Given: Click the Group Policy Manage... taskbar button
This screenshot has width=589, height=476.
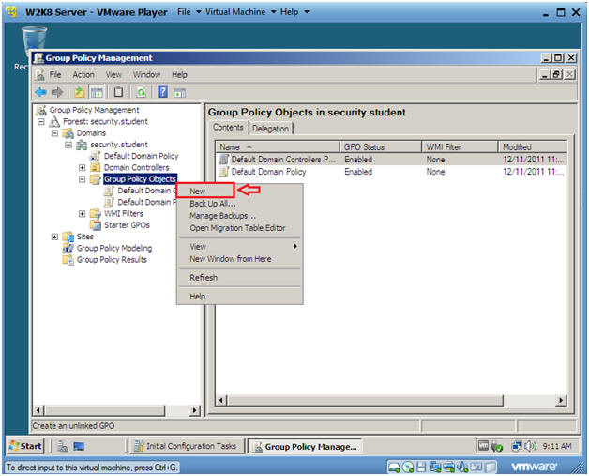Looking at the screenshot, I should (305, 447).
